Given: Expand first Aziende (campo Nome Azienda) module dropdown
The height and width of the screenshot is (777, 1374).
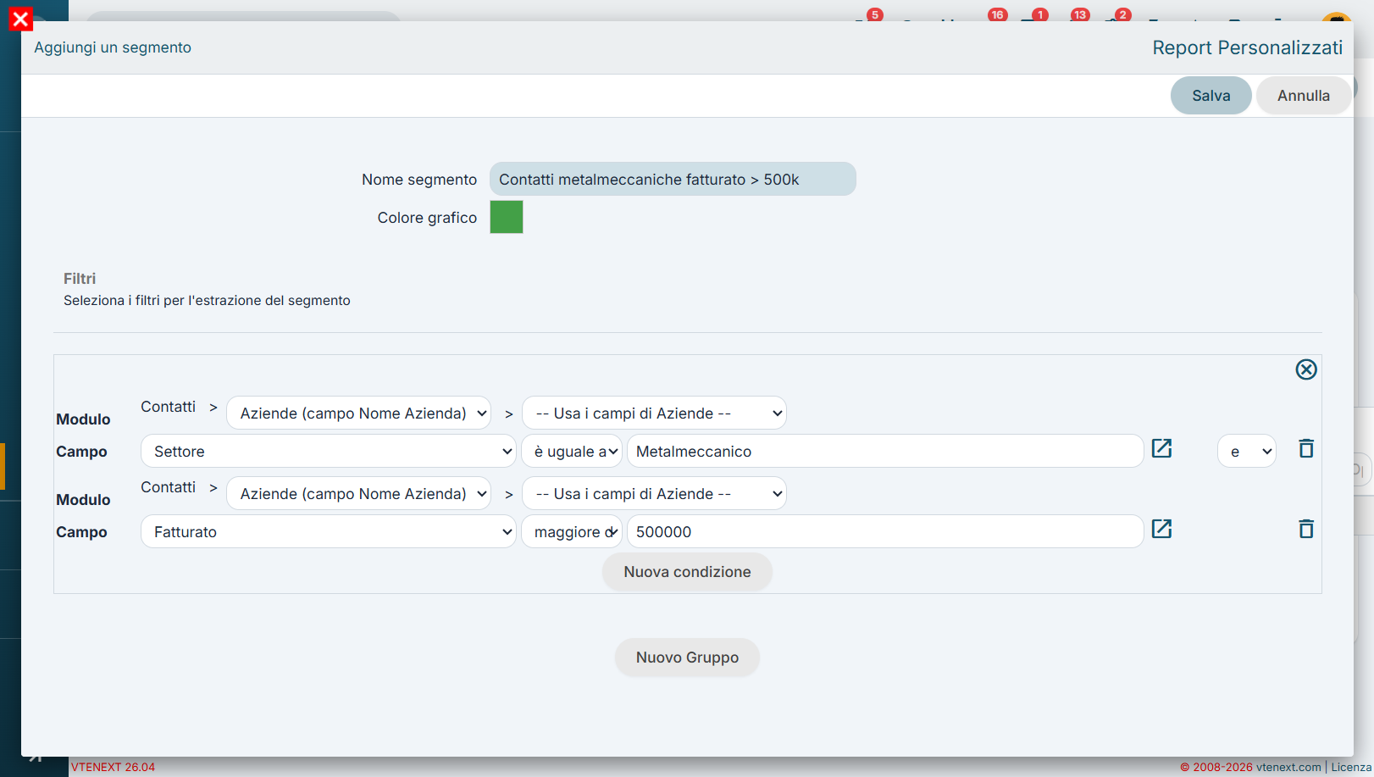Looking at the screenshot, I should [358, 413].
